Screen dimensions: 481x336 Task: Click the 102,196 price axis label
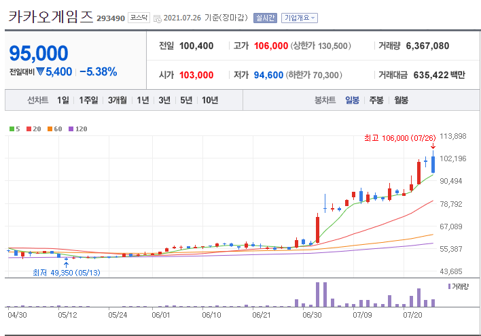pyautogui.click(x=452, y=158)
